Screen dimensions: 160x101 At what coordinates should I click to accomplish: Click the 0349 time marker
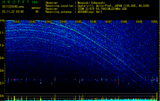(x=139, y=22)
